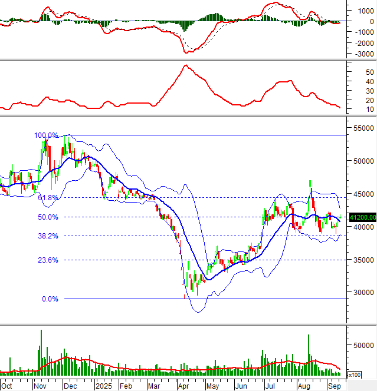
Task: Click the 2025 year label on the time axis
Action: [x=104, y=386]
